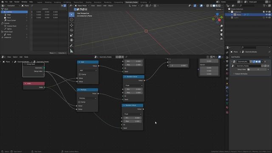Open the Multiply node operation dropdown
Viewport: 272px width, 153px height.
pyautogui.click(x=88, y=98)
